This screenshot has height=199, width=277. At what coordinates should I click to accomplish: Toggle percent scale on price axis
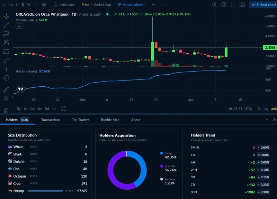click(x=259, y=109)
